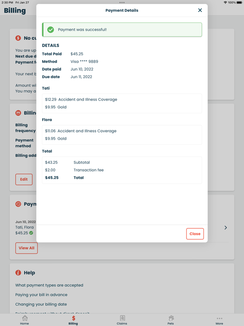
Task: Click the 'Help' section heading
Action: (x=29, y=273)
